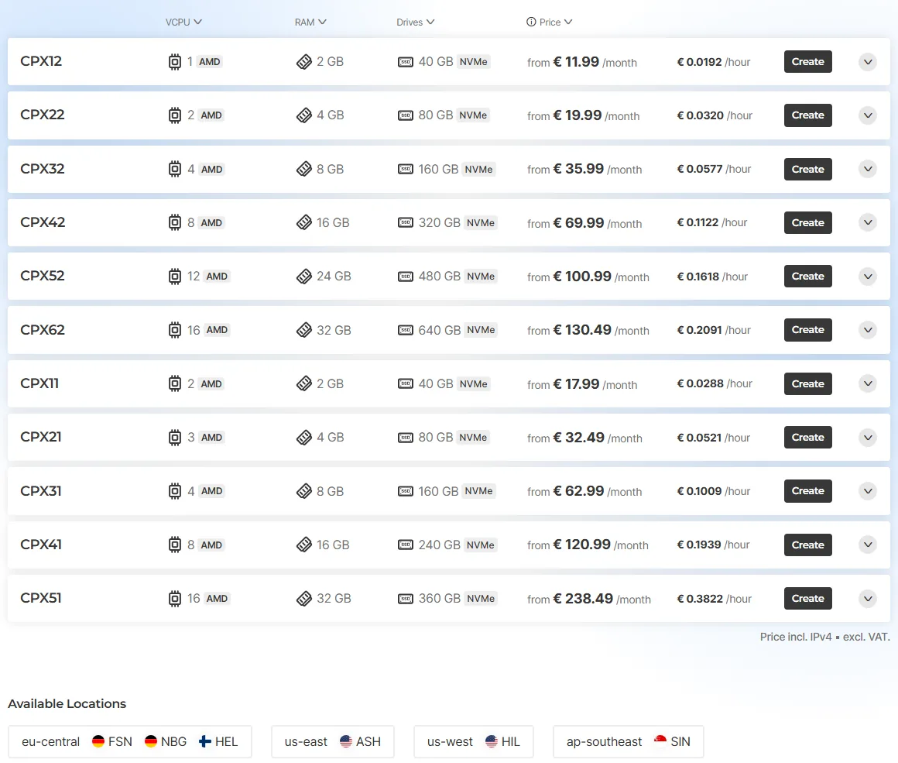Click Create for the CPX31 plan
The image size is (898, 763).
click(807, 491)
